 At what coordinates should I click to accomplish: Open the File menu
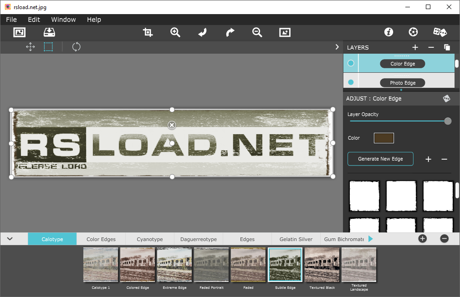(11, 20)
